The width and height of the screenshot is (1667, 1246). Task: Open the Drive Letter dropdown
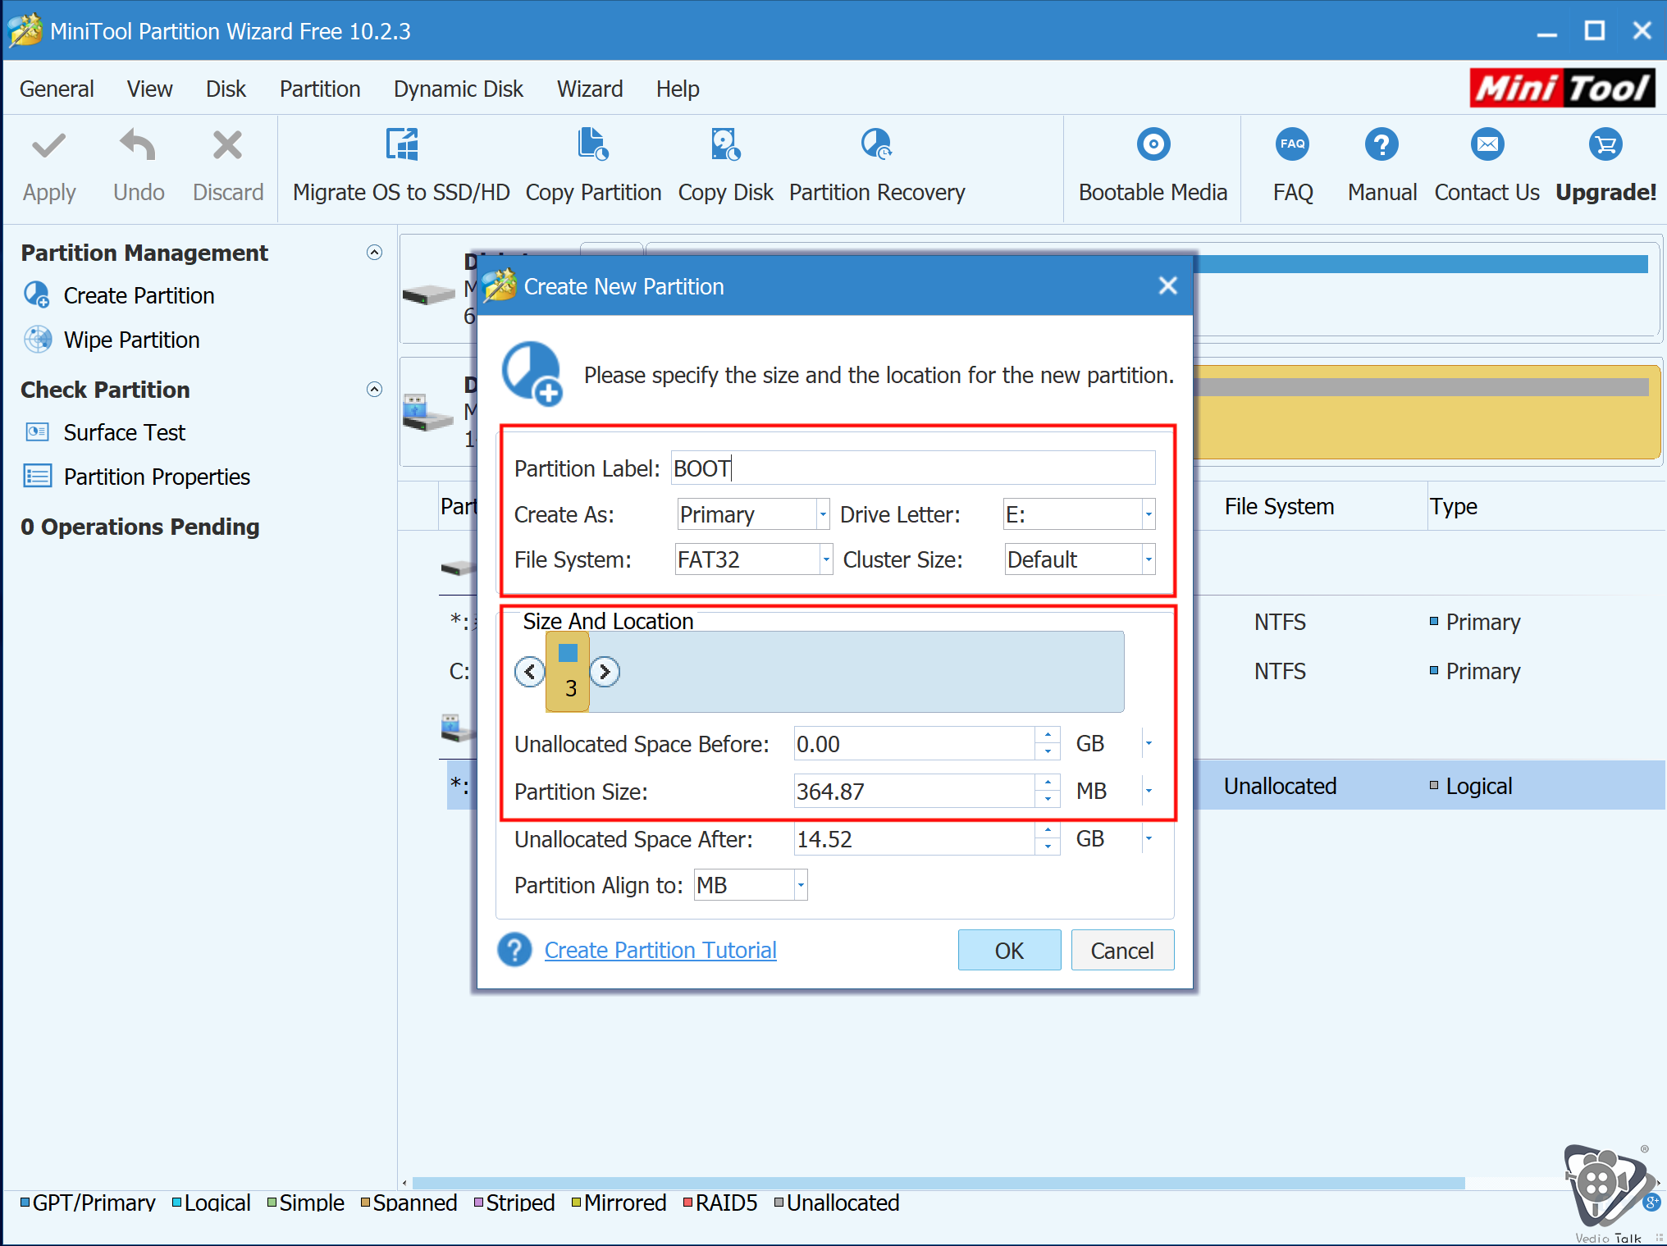[x=1148, y=514]
